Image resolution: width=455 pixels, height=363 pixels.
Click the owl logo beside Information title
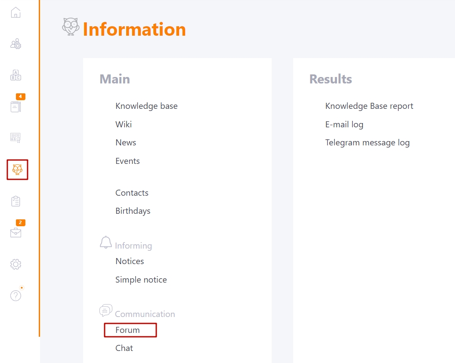[x=71, y=27]
